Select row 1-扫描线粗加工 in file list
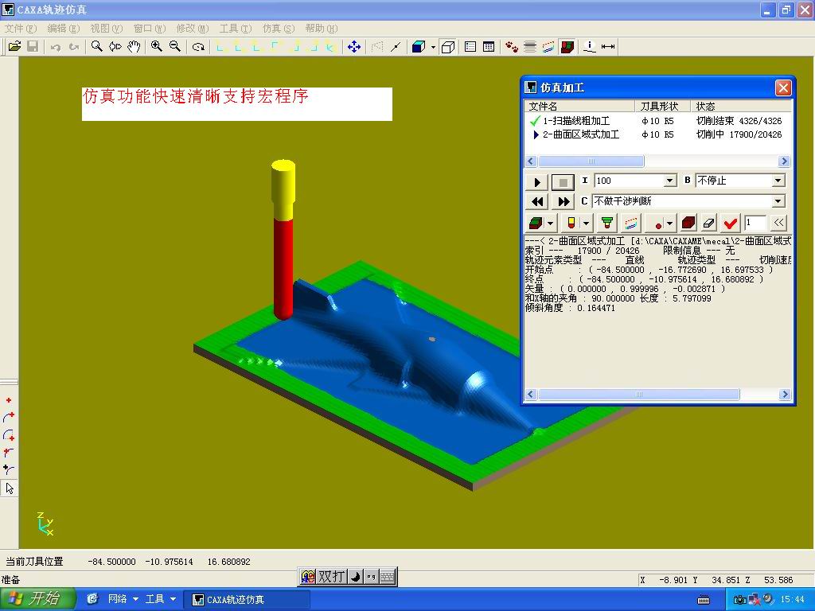 (x=657, y=121)
